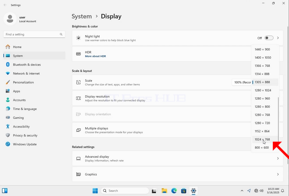Open Microsoft Edge from taskbar
The image size is (289, 196).
coord(174,191)
